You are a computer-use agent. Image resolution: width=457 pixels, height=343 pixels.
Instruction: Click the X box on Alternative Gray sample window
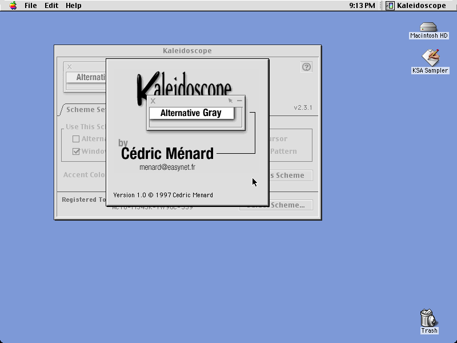(x=153, y=101)
